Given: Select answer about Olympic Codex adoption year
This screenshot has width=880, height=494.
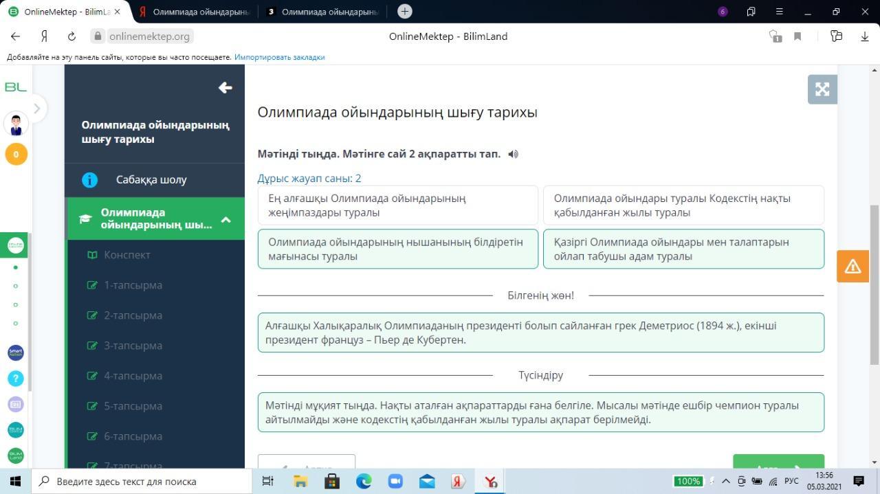Looking at the screenshot, I should point(683,205).
